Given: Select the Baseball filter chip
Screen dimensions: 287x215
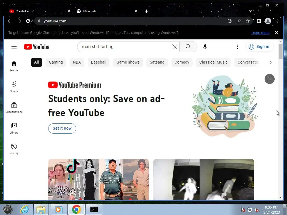Looking at the screenshot, I should [x=98, y=62].
